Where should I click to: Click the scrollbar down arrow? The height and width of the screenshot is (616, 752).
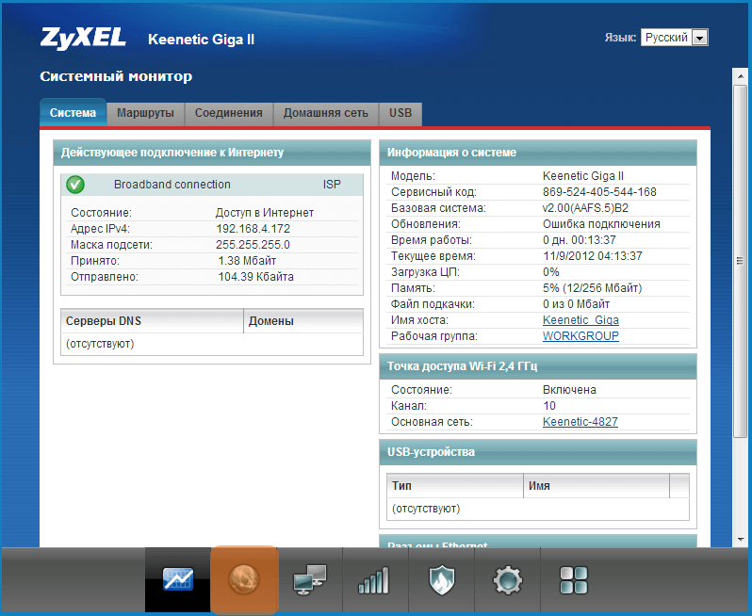(742, 540)
